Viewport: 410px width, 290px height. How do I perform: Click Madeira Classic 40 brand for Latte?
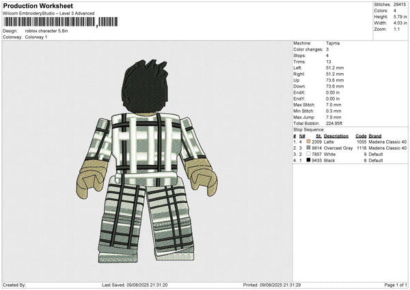click(387, 142)
